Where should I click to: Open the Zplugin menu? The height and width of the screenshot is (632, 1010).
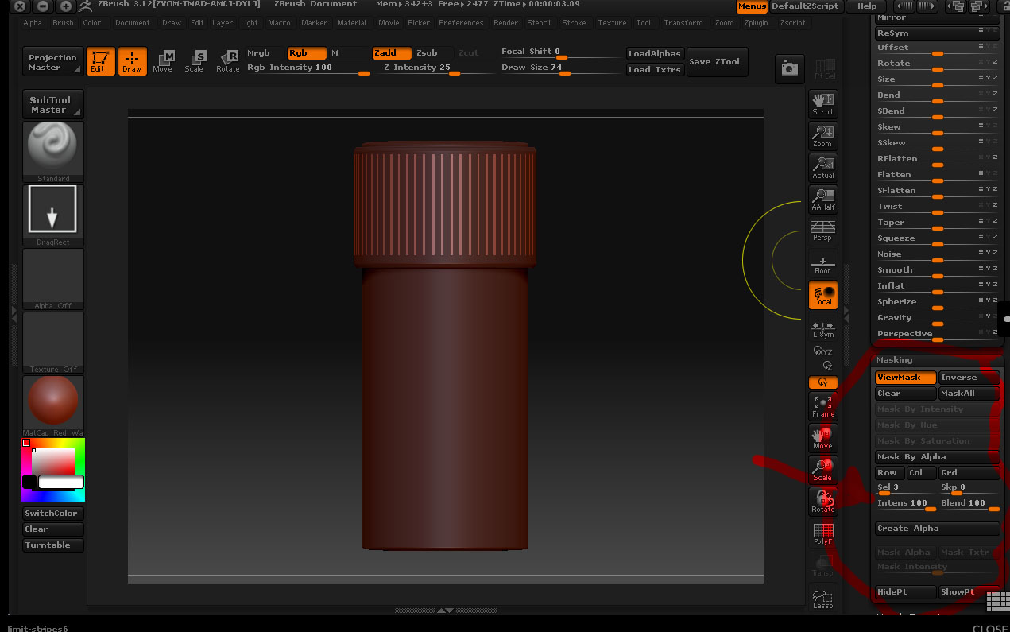(x=756, y=22)
